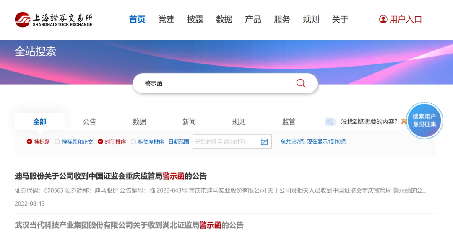Image resolution: width=453 pixels, height=234 pixels.
Task: Open the 武汉当代科技产业集团 警示函 result
Action: coord(129,225)
